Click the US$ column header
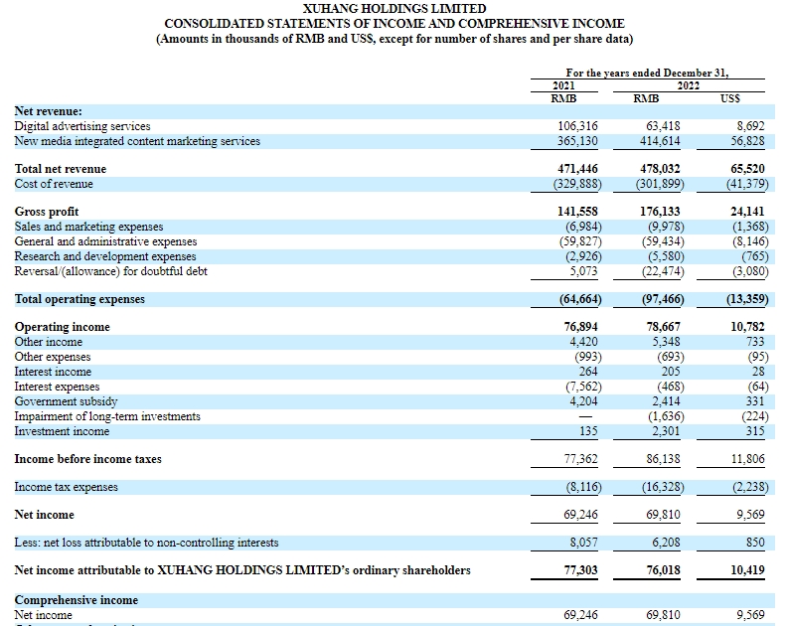The image size is (786, 626). pyautogui.click(x=730, y=98)
